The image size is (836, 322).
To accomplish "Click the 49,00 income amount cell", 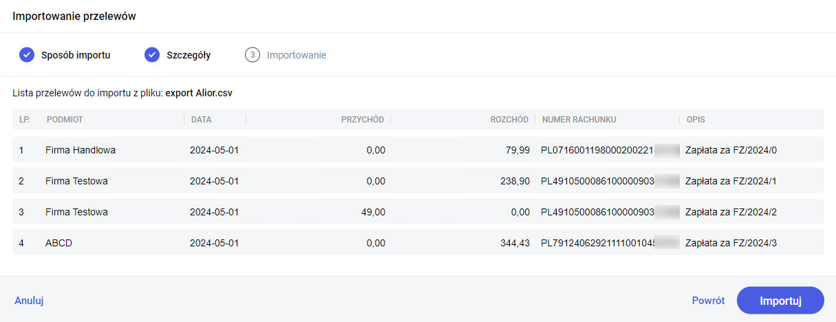I will [x=372, y=212].
